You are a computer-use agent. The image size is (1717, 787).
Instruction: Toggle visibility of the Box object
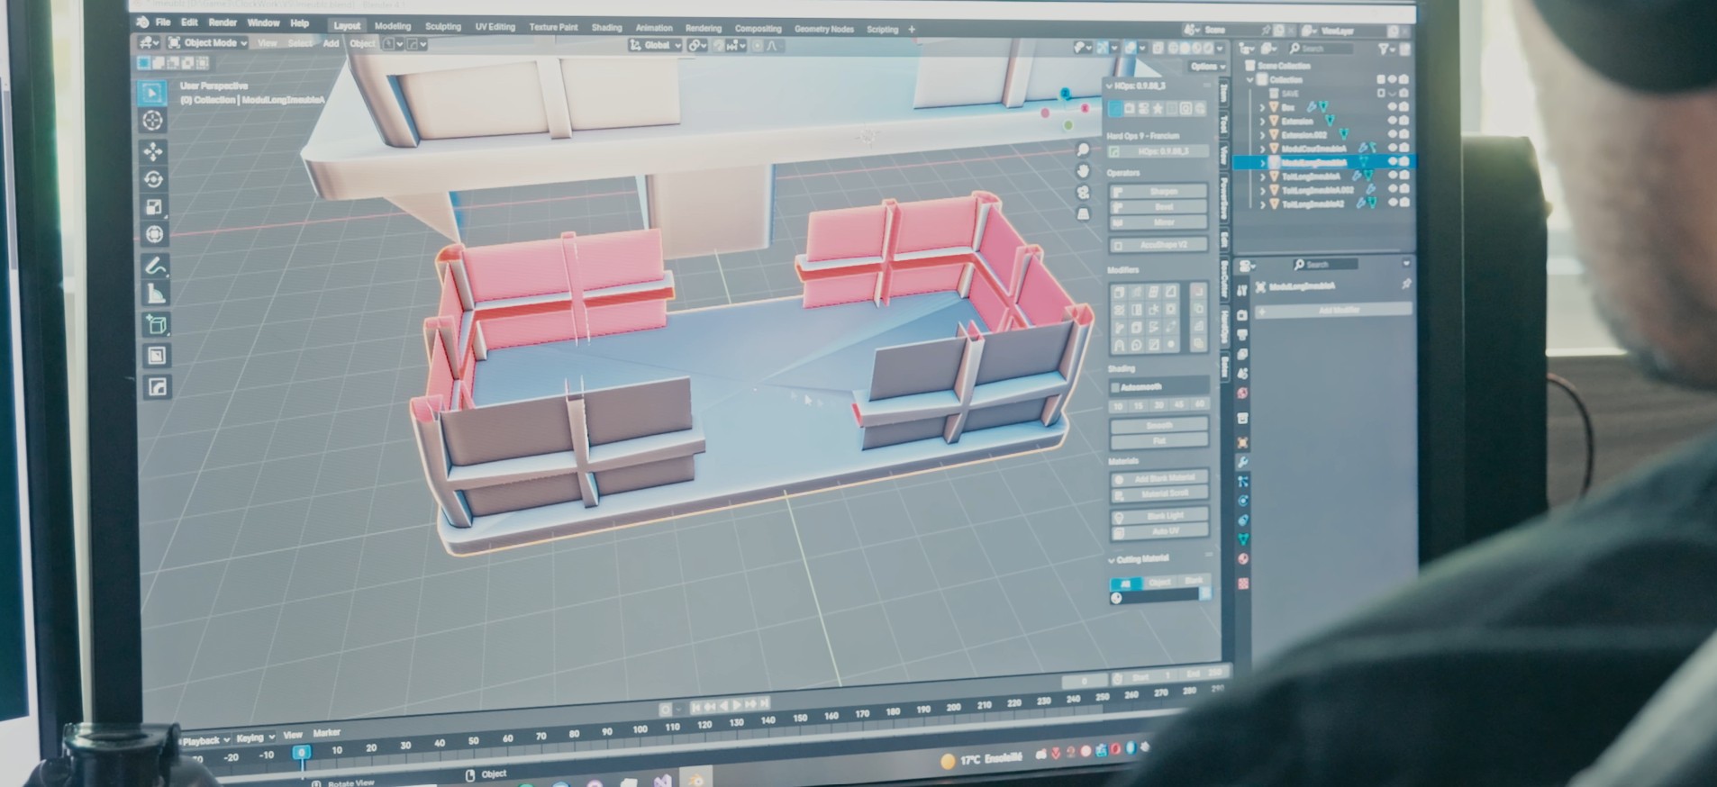1392,107
